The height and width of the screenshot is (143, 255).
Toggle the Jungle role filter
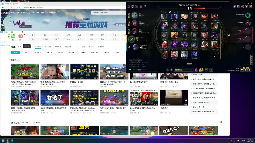[x=166, y=12]
